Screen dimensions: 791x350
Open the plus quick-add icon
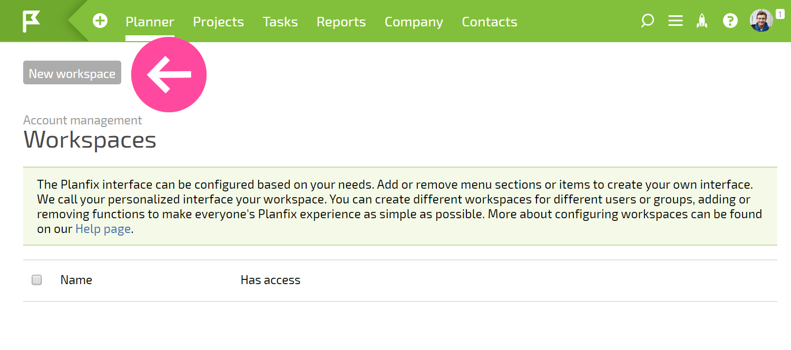coord(100,21)
